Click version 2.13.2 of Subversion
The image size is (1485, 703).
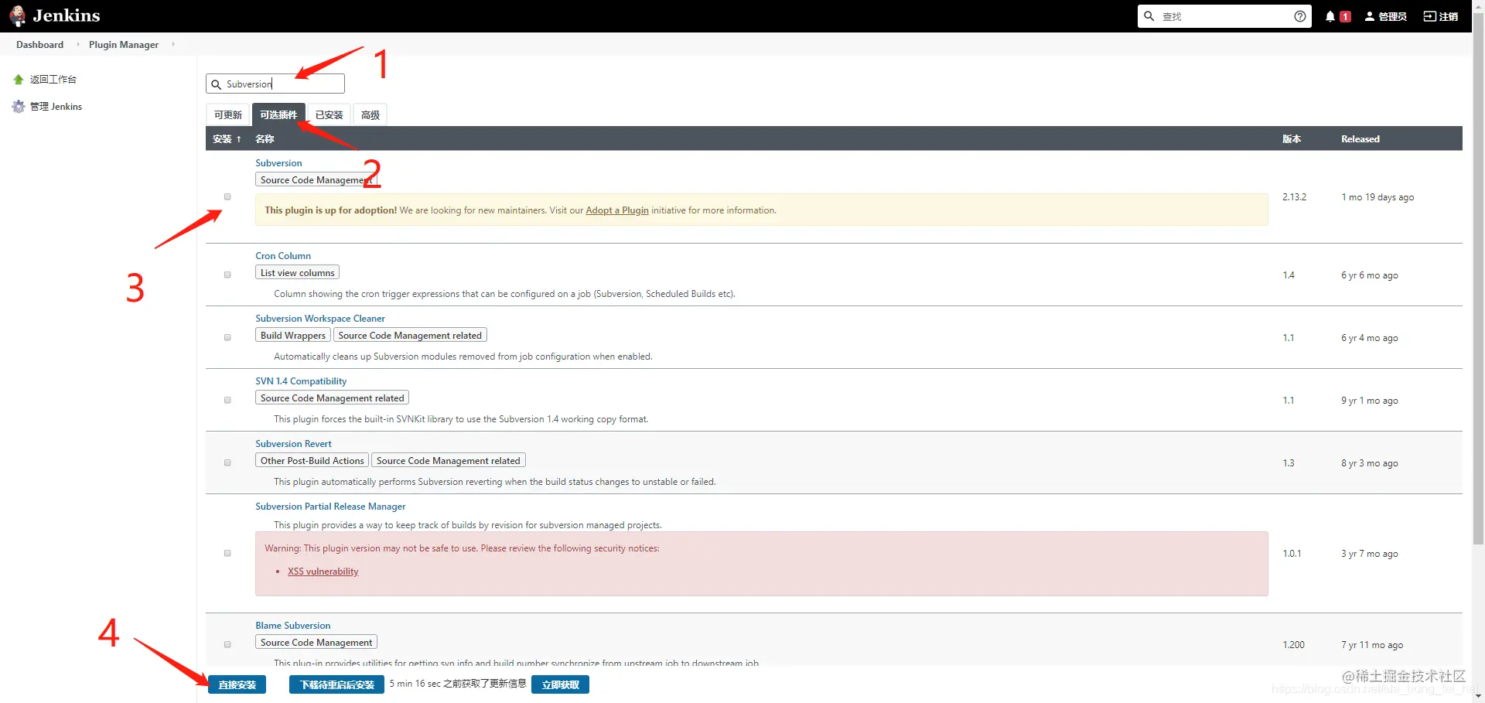coord(1294,197)
